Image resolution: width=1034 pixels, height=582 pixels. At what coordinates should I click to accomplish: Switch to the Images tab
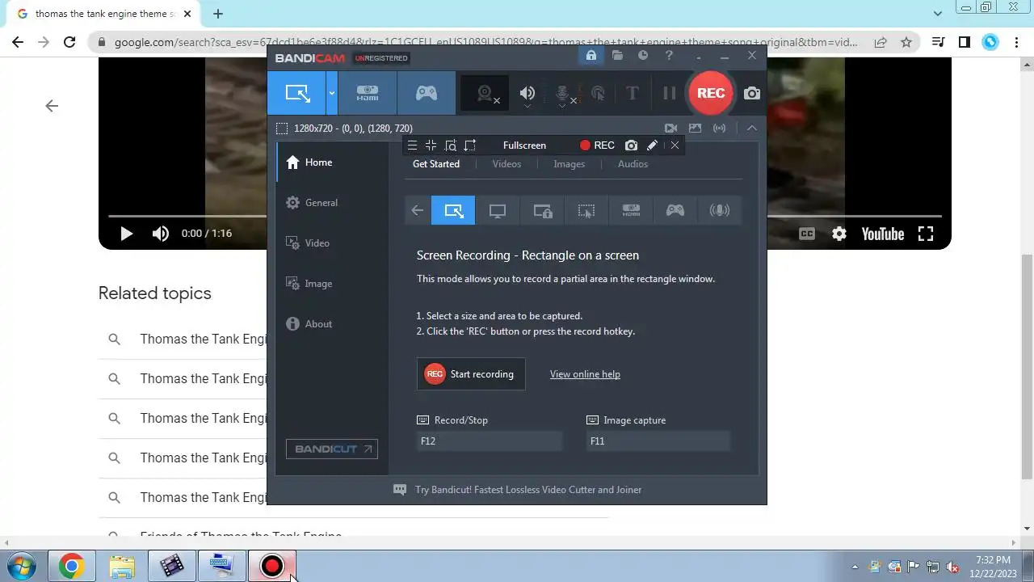[569, 164]
